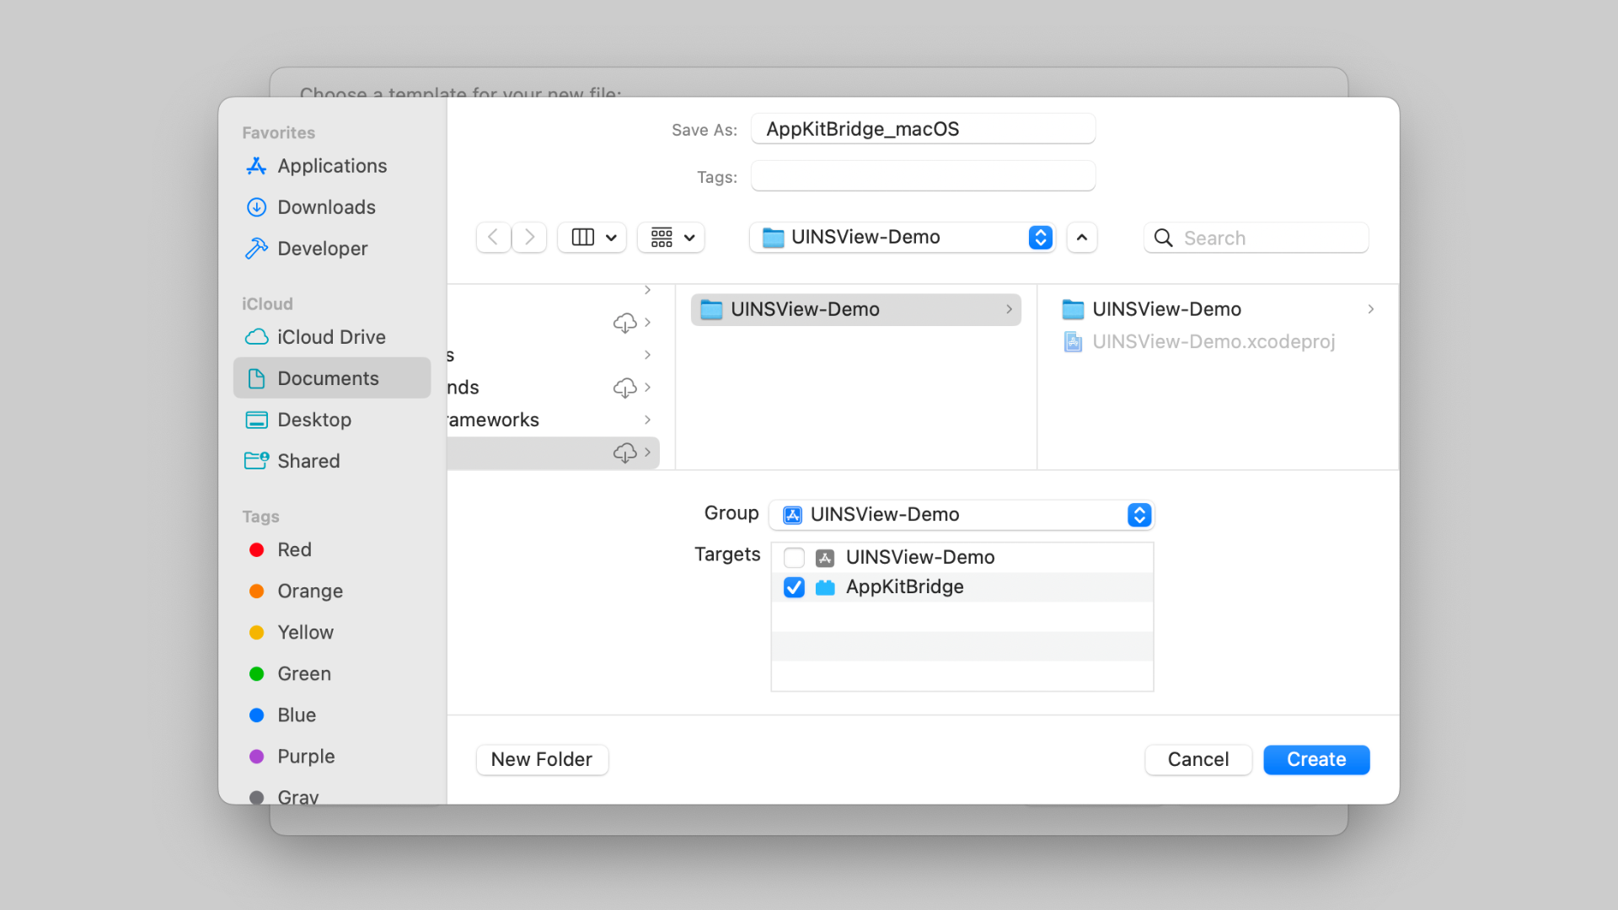Click the back navigation arrow
The height and width of the screenshot is (910, 1618).
click(493, 238)
